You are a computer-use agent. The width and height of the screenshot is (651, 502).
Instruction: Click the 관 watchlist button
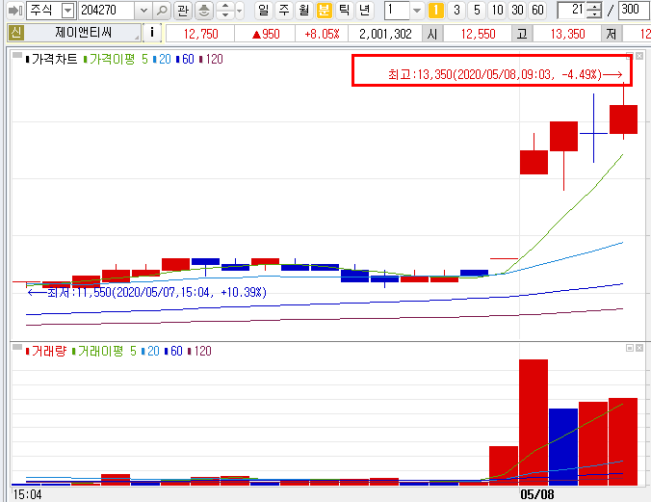pos(183,11)
